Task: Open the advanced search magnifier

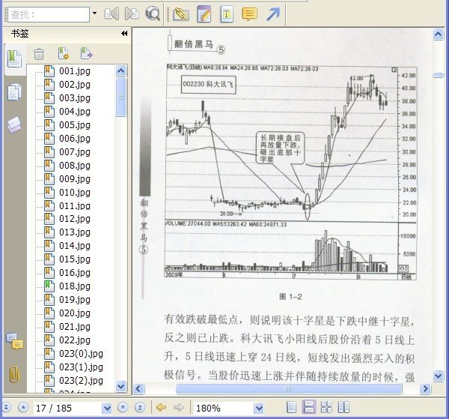Action: point(153,13)
